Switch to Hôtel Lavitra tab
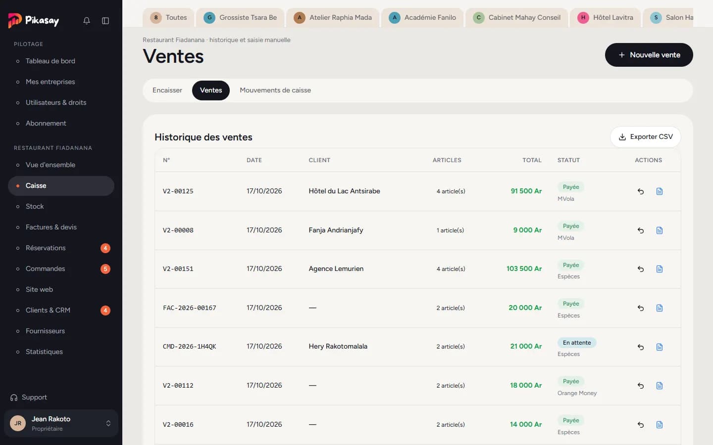This screenshot has height=445, width=713. 606,18
